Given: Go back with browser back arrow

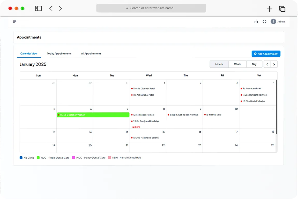Looking at the screenshot, I should (51, 8).
